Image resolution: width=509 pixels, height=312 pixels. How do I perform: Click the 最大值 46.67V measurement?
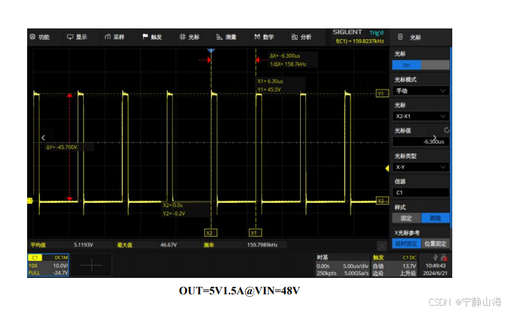[x=147, y=244]
